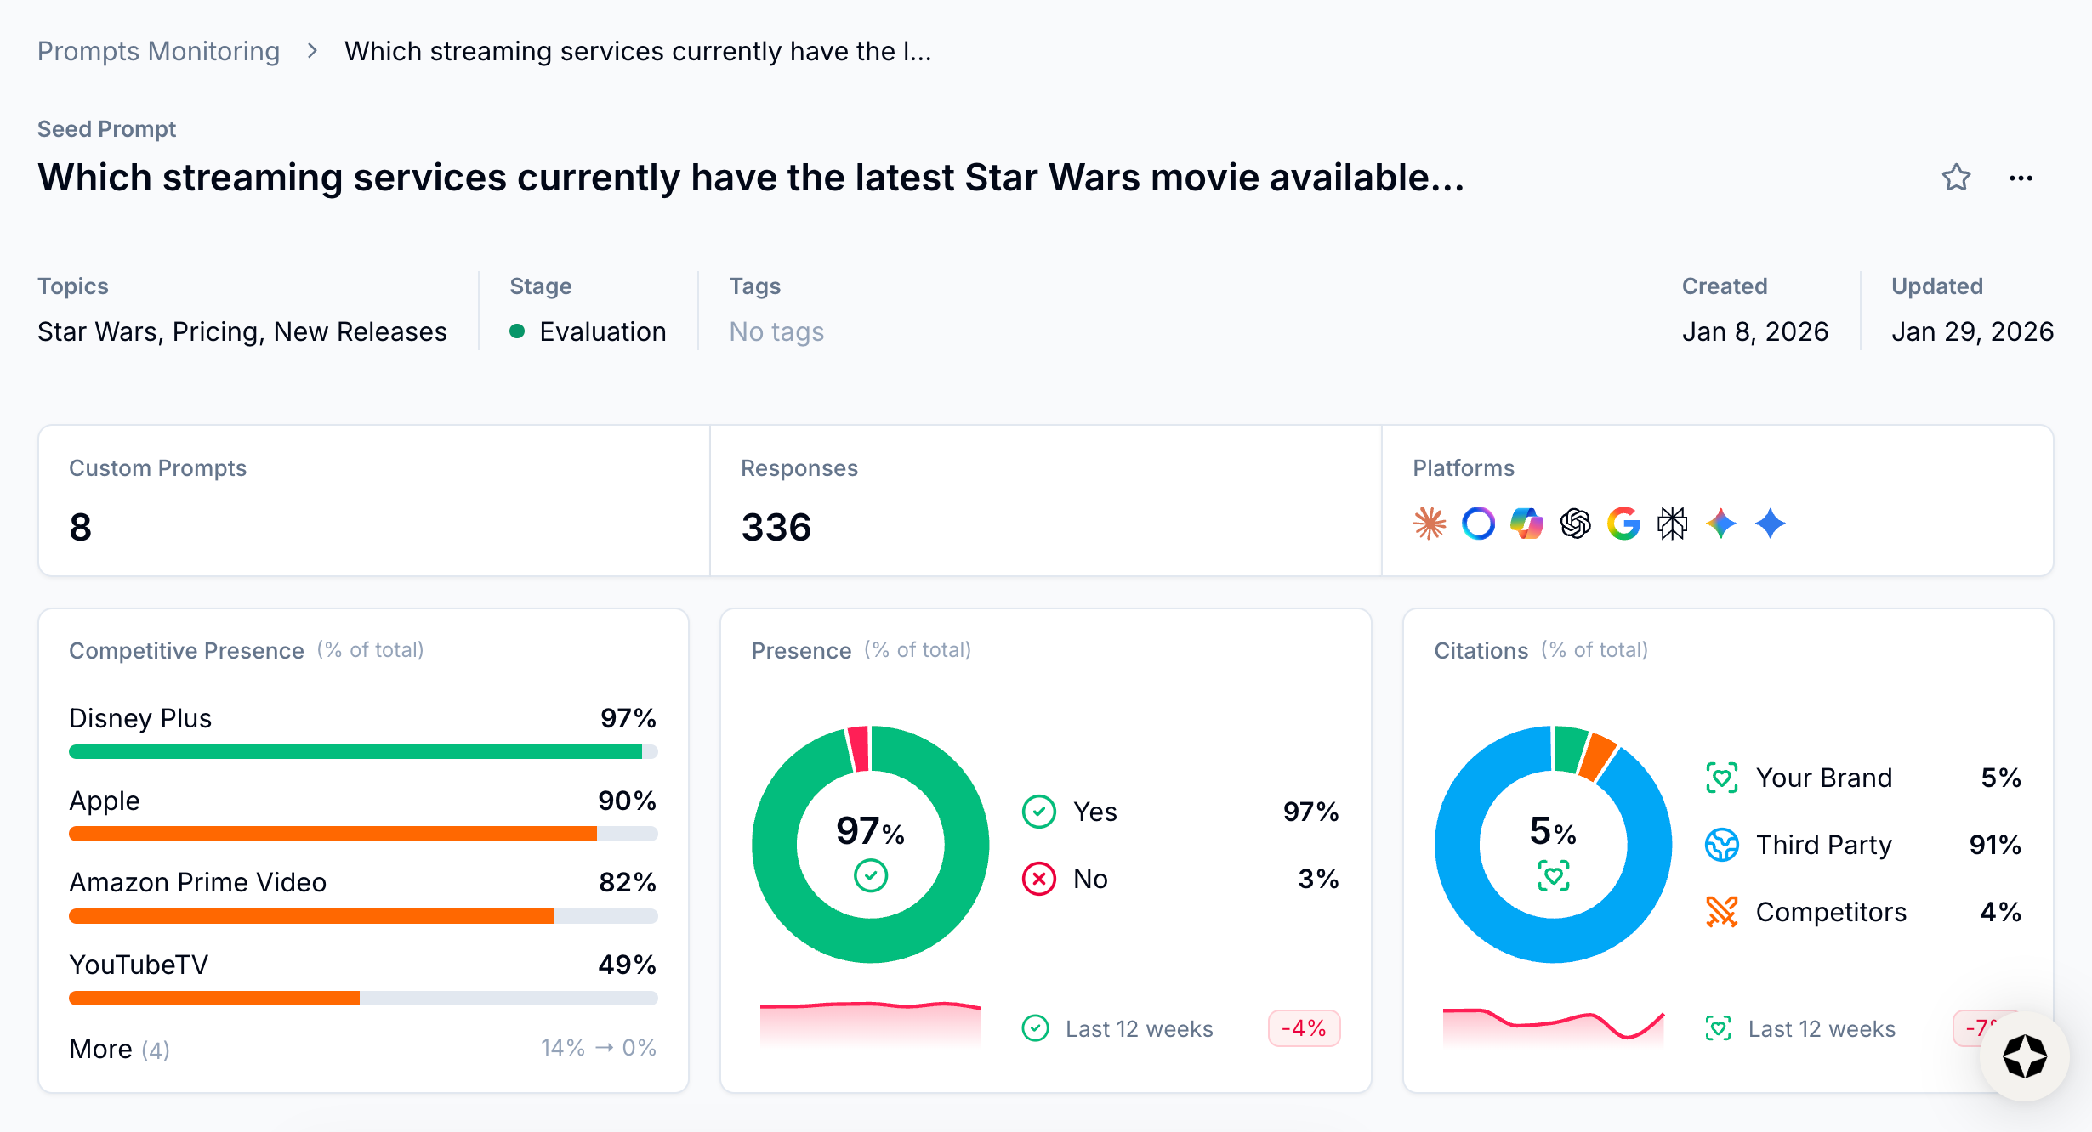The height and width of the screenshot is (1132, 2092).
Task: Go back to Prompts Monitoring breadcrumb
Action: 158,51
